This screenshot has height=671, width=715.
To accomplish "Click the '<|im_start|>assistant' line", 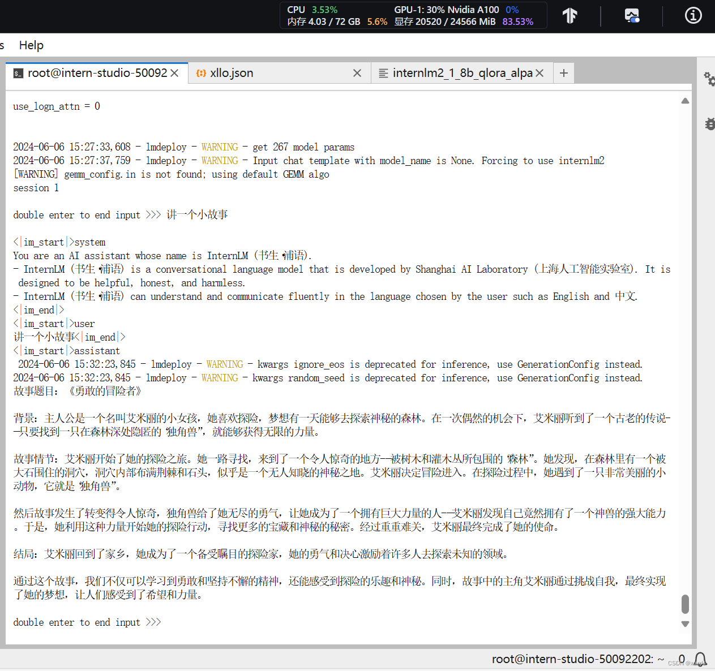I will (67, 351).
